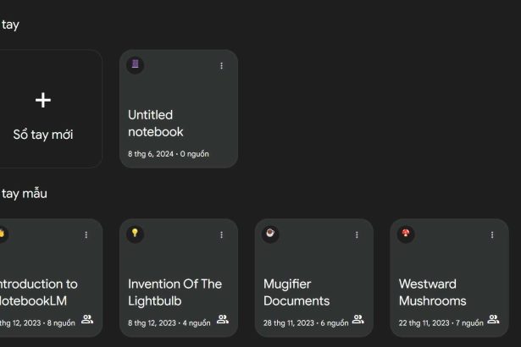Expand three-dot menu on Invention Of The Lightbulb
Viewport: 521px width, 347px height.
(x=222, y=235)
